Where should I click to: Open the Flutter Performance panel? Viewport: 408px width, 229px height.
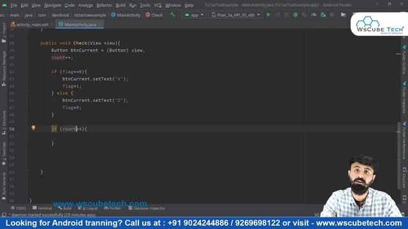(404, 141)
